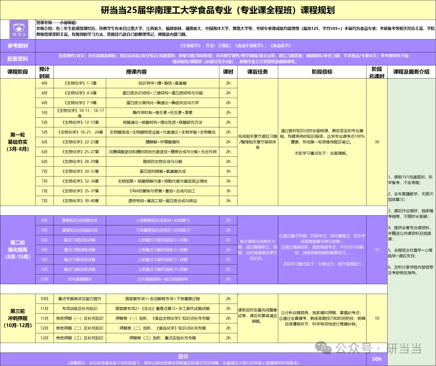Click the 50h total hours cell
Image resolution: width=436 pixels, height=366 pixels.
pyautogui.click(x=377, y=359)
